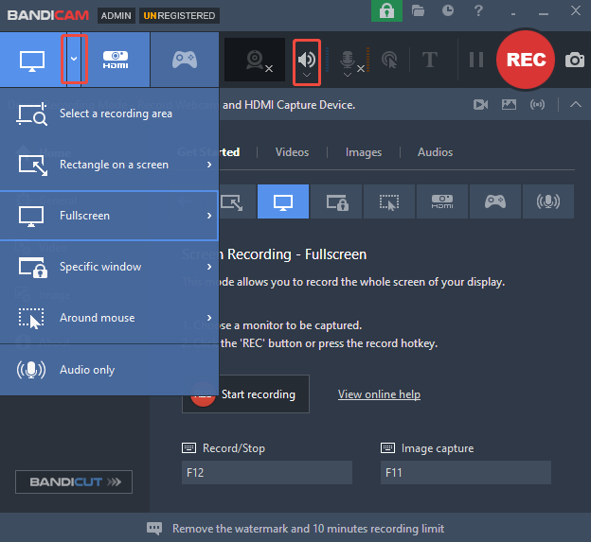Start recording with big REC button
This screenshot has height=542, width=591.
click(x=526, y=60)
